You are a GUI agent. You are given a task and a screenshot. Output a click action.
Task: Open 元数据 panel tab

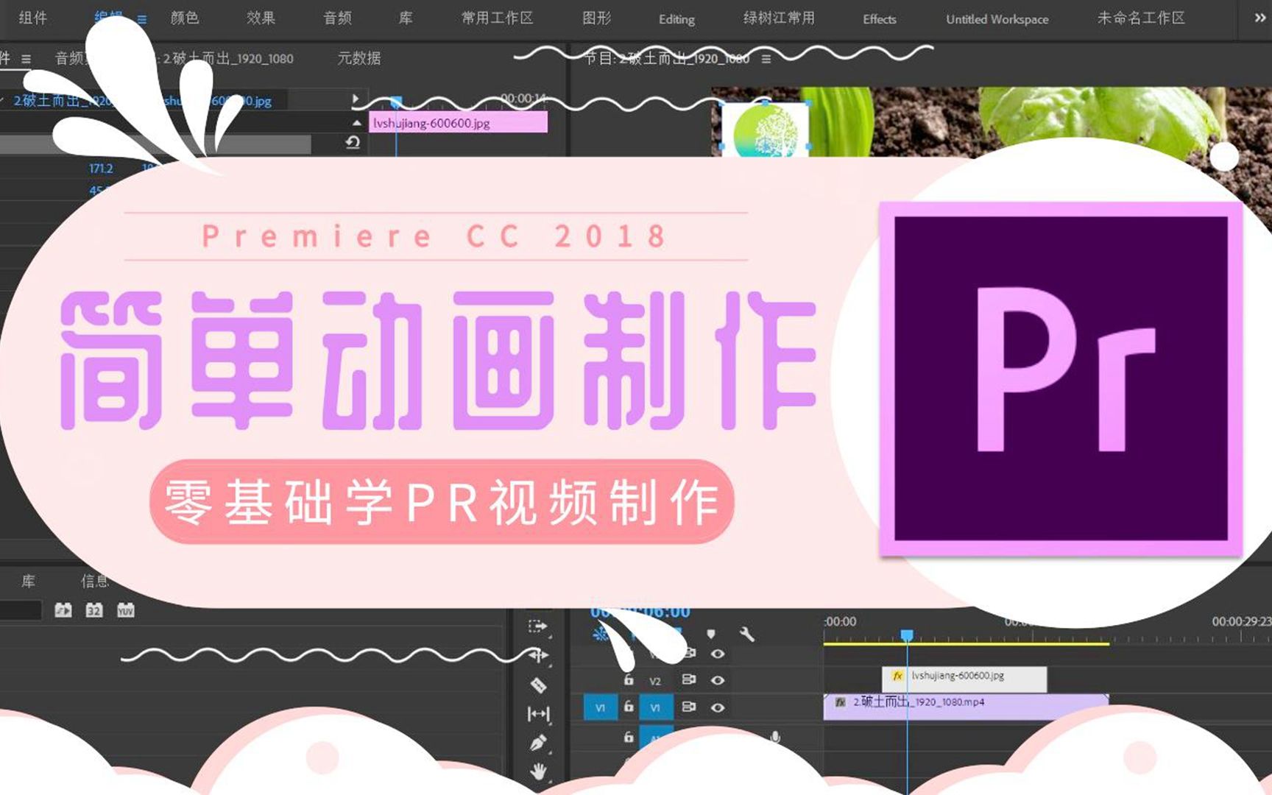pyautogui.click(x=359, y=58)
